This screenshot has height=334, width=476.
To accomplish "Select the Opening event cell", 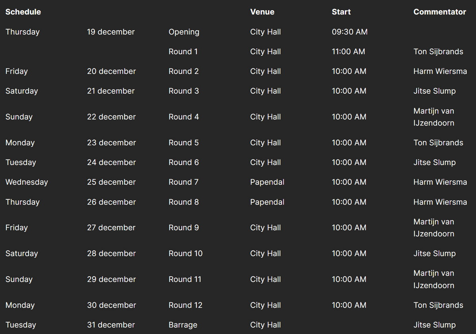I will tap(184, 32).
